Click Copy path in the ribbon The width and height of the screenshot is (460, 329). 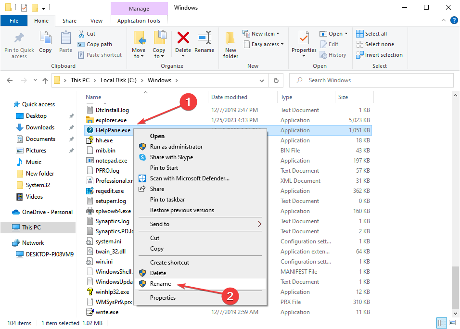tap(95, 44)
